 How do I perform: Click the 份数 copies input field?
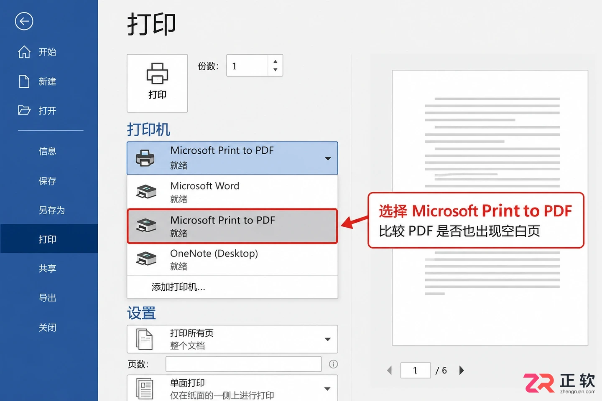[x=247, y=66]
